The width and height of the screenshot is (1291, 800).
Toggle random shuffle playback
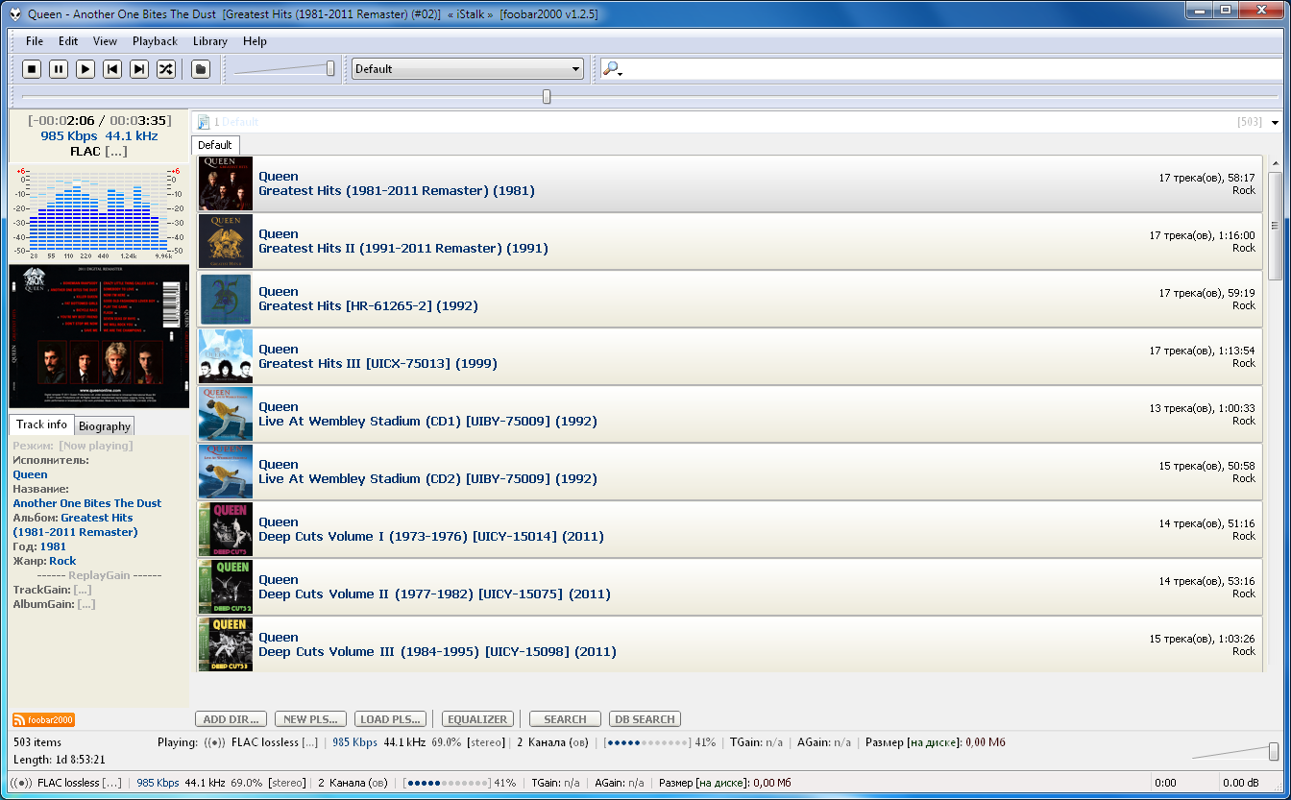(166, 69)
